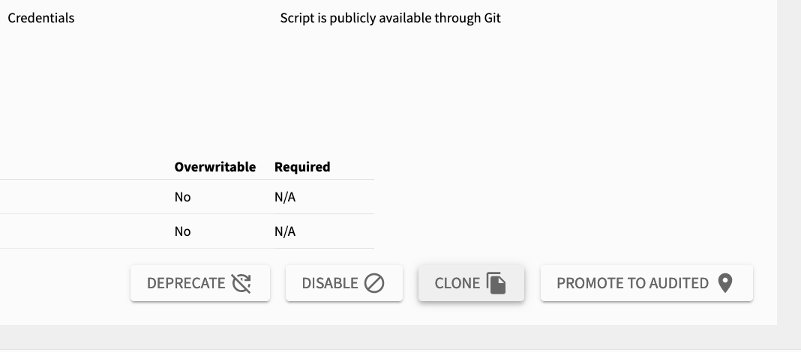Select the first row's Overwritable No value
This screenshot has height=352, width=801.
click(x=182, y=197)
